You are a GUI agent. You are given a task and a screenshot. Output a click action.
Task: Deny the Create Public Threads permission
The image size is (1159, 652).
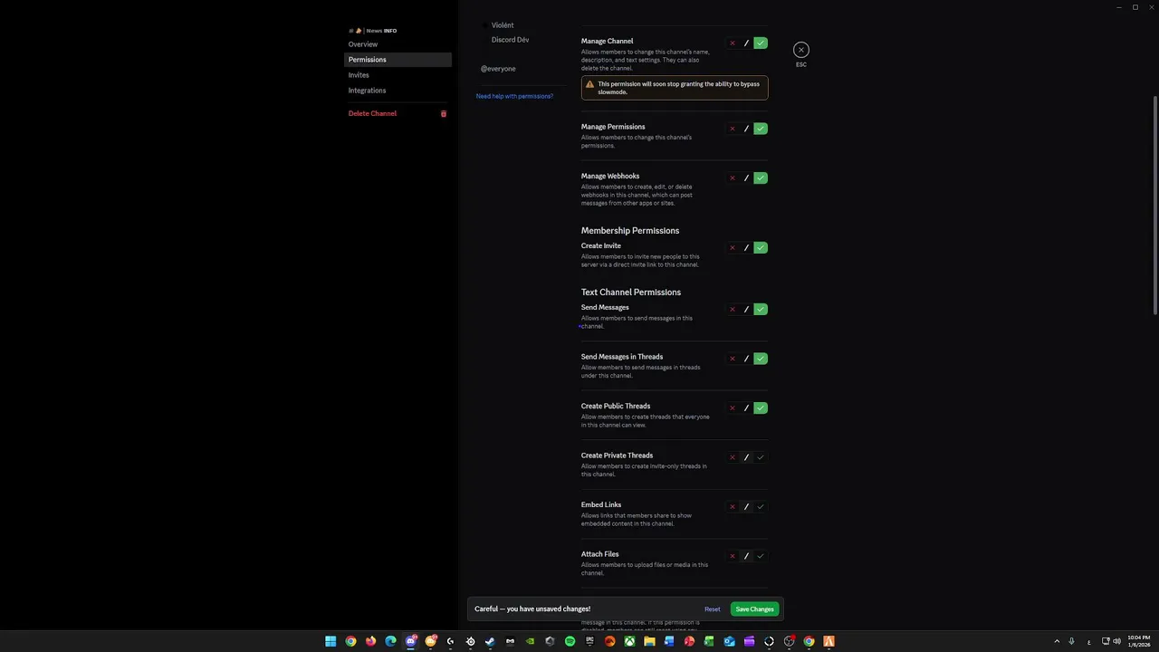733,408
